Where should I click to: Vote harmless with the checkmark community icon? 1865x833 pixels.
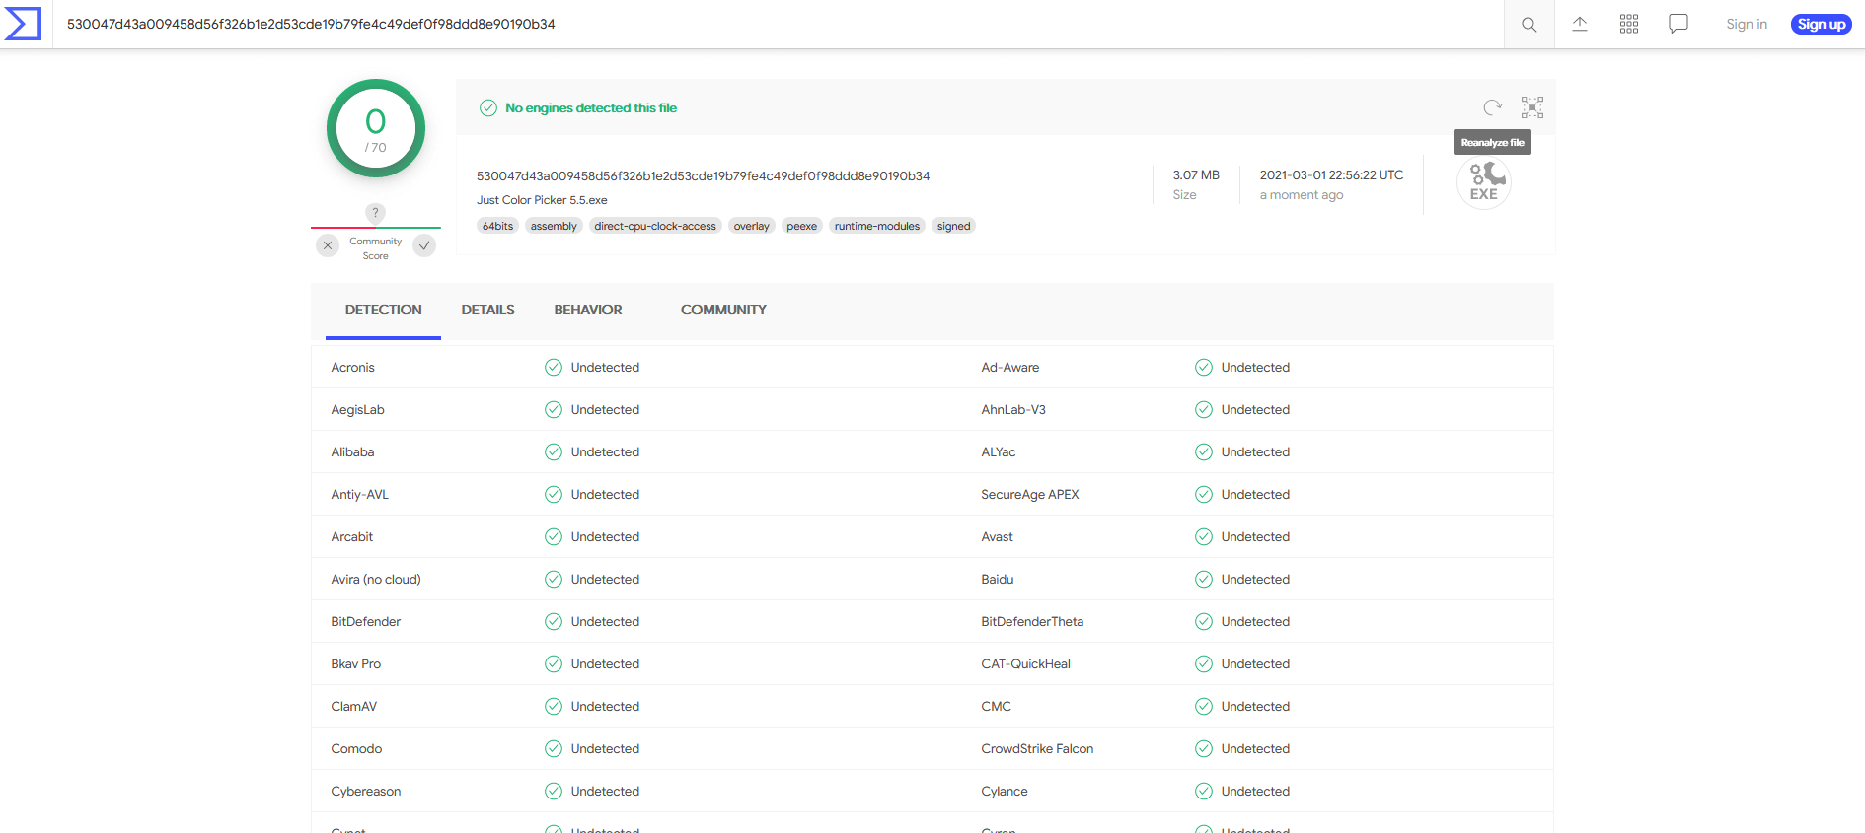coord(424,245)
